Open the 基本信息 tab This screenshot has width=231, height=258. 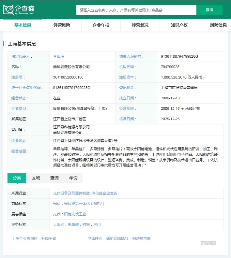point(23,25)
